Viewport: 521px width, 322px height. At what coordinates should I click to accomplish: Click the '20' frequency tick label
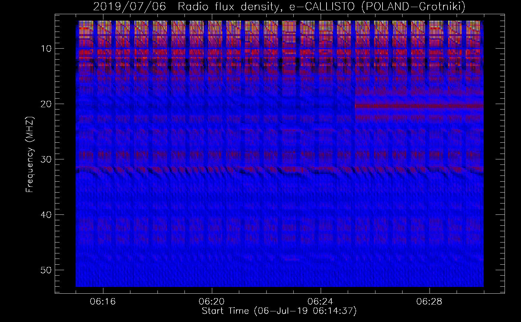46,104
